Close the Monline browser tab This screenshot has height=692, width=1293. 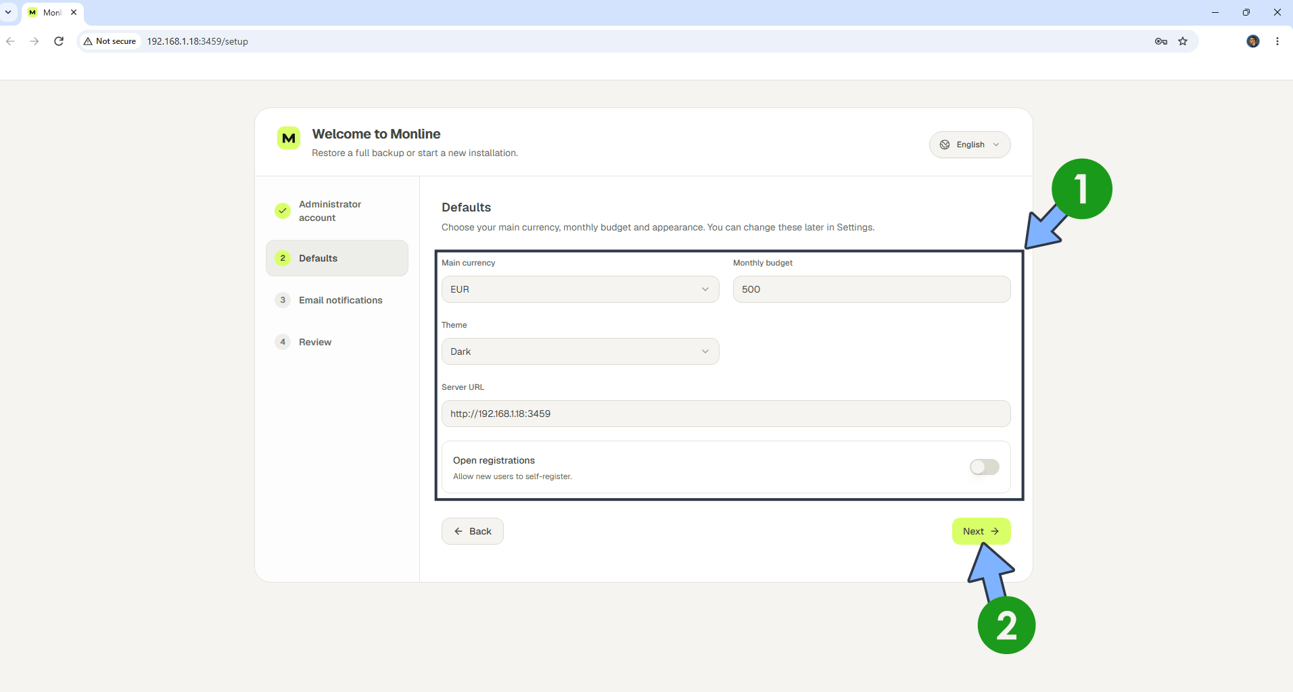pyautogui.click(x=74, y=12)
